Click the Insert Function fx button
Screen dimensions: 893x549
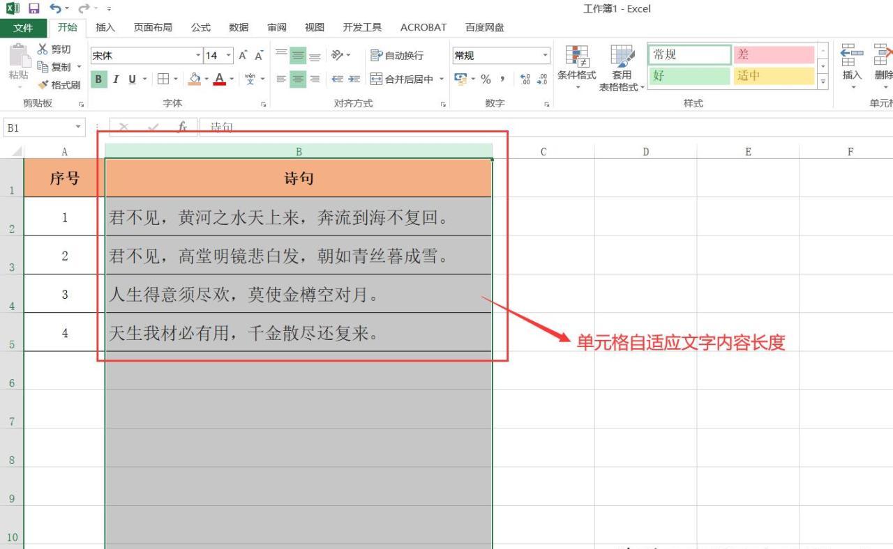[183, 127]
